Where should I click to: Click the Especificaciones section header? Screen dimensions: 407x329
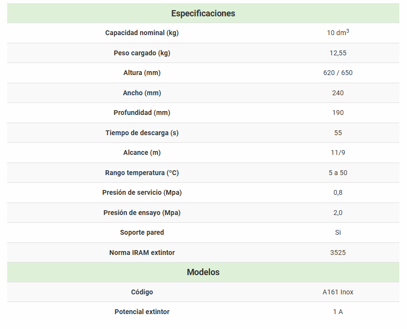click(x=203, y=13)
